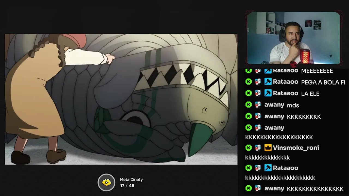Image resolution: width=349 pixels, height=196 pixels.
Task: Click the lowercase kkkk message under Rataaoo
Action: click(x=280, y=178)
